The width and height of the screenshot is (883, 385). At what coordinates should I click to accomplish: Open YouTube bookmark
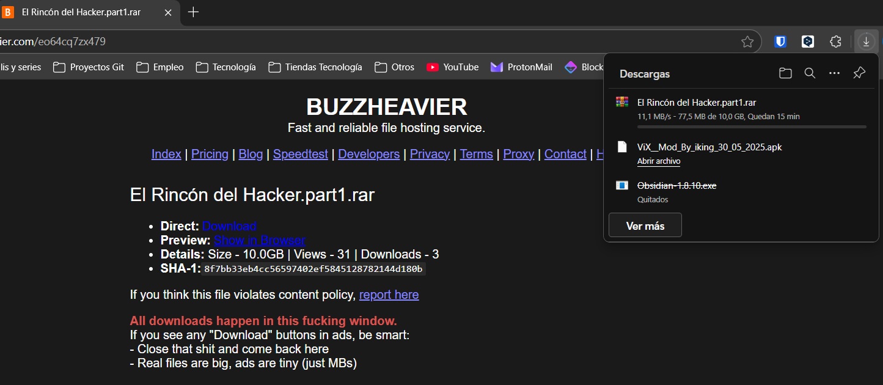tap(452, 67)
